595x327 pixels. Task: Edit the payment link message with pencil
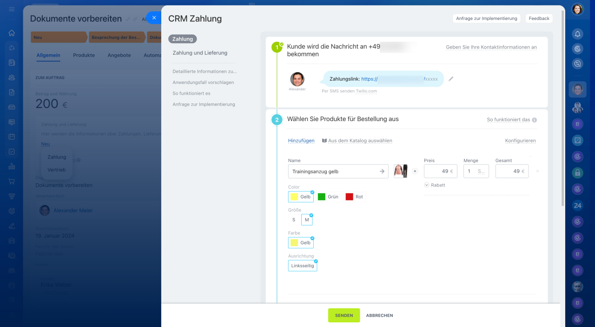451,79
